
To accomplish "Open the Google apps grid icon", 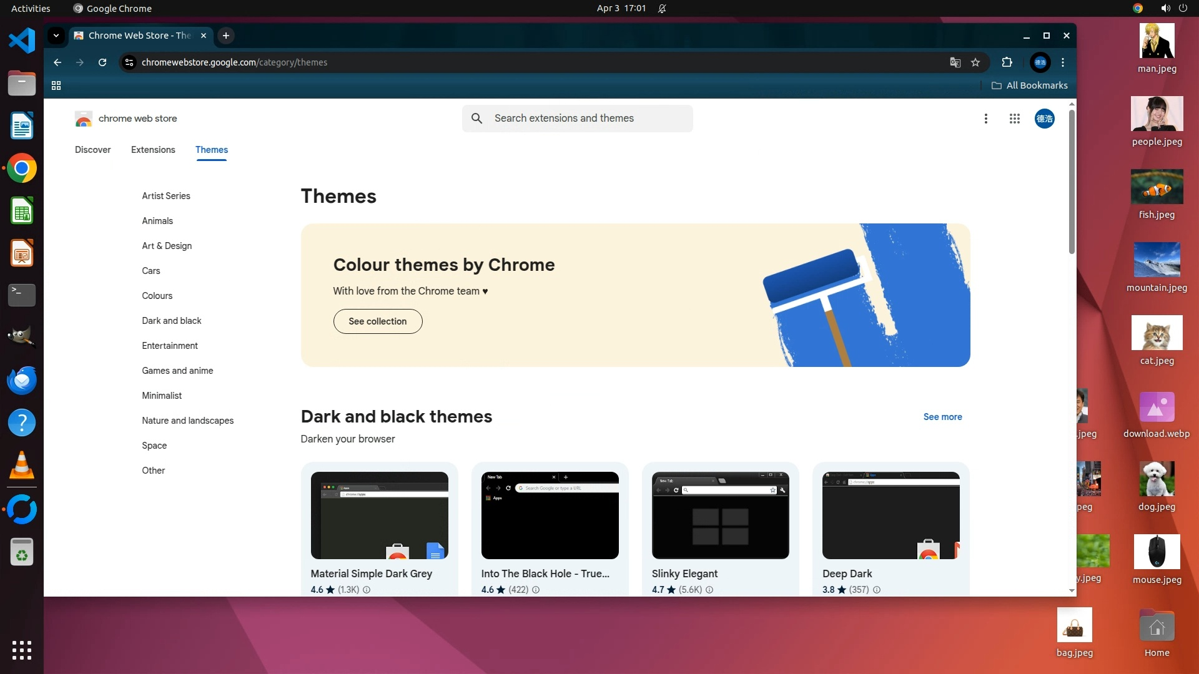I will (1014, 119).
